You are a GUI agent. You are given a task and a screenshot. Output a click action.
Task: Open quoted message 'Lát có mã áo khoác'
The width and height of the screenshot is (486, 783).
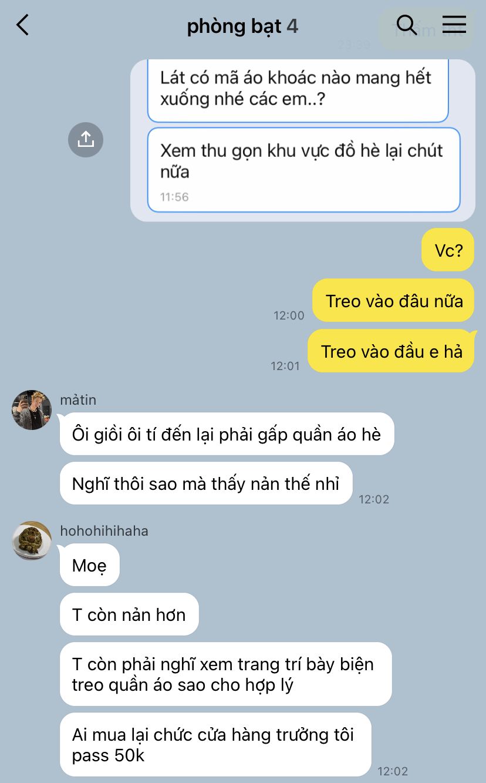(298, 90)
